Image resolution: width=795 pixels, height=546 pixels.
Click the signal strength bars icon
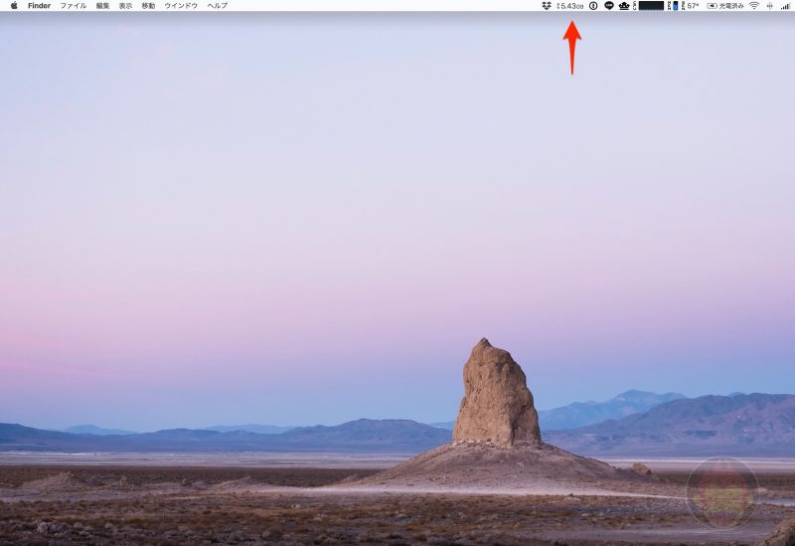(785, 6)
